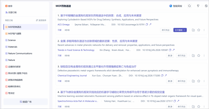Screen dimensions: 209x109
Task: Favorite the metal-phenolic networks article
Action: pos(199,56)
